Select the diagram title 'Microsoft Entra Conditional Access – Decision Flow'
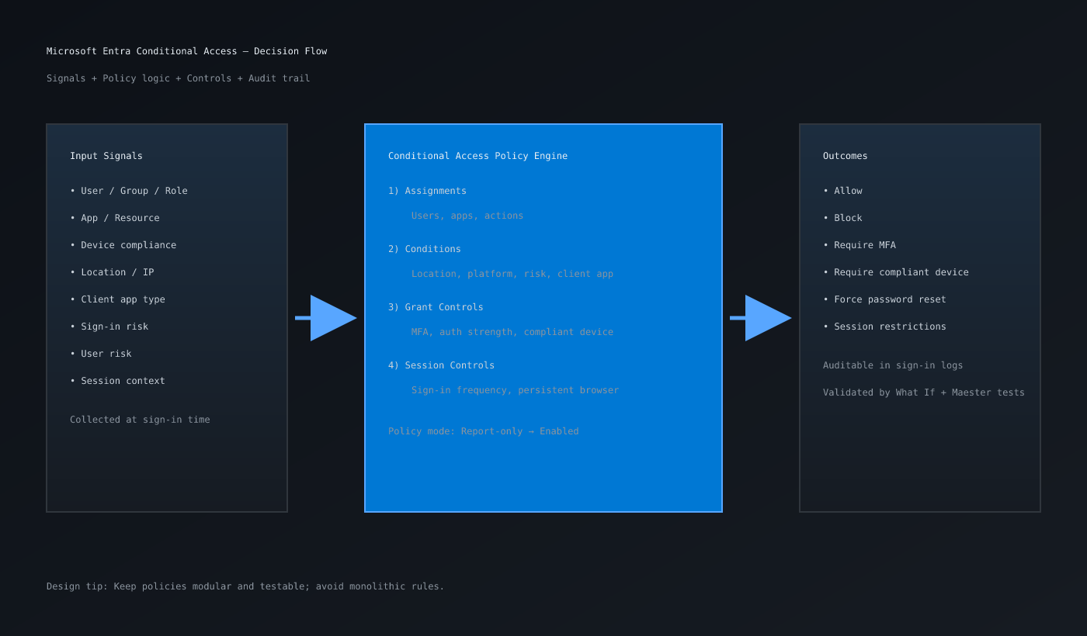This screenshot has width=1087, height=636. tap(186, 51)
